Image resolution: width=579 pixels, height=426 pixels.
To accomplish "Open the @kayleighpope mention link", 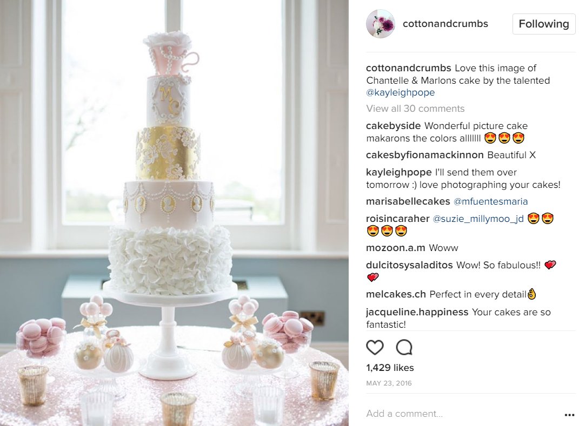I will point(400,92).
